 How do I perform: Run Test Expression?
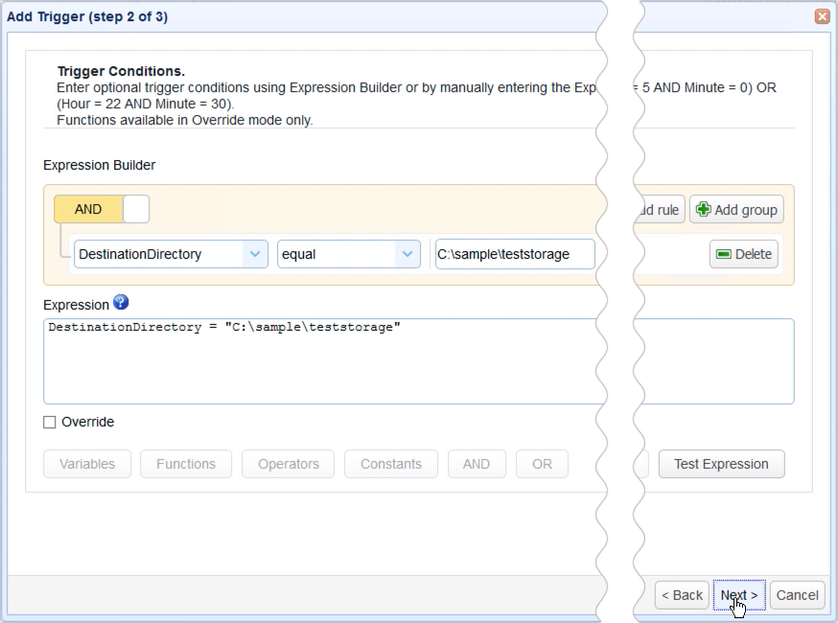(721, 464)
